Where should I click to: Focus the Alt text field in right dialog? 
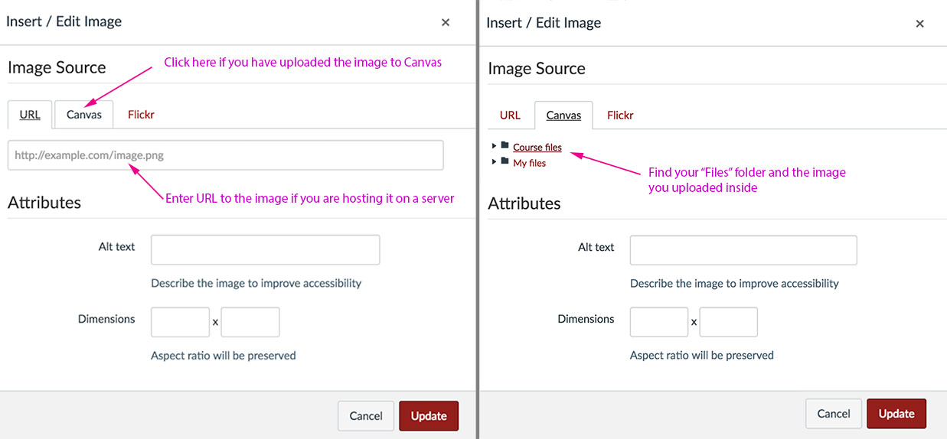coord(743,251)
